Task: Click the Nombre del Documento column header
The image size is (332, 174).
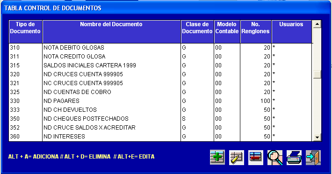Action: click(111, 32)
